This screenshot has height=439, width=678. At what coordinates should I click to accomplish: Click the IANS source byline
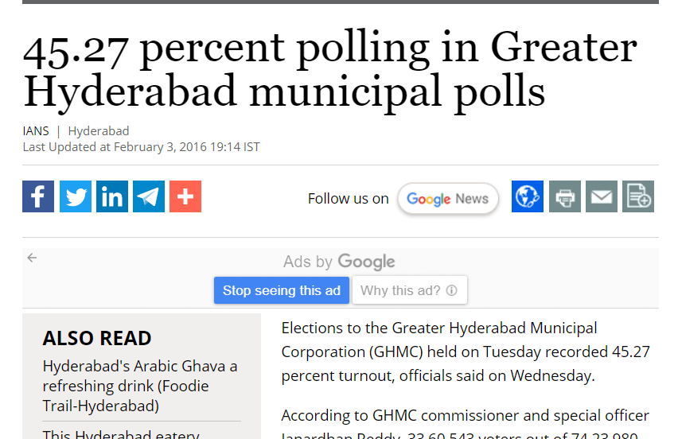tap(36, 131)
